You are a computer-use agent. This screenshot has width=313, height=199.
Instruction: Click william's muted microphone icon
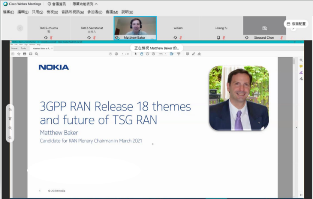(181, 38)
